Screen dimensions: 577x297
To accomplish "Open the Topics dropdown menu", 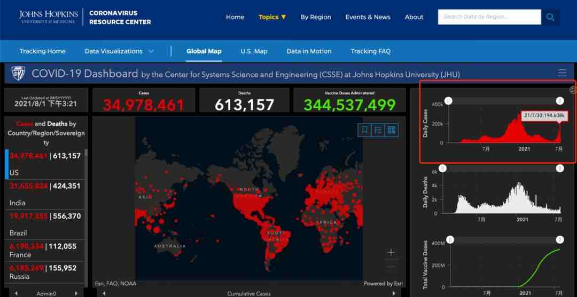I will point(272,17).
